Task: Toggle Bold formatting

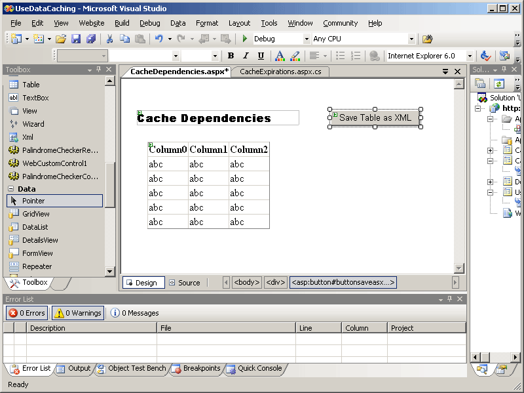Action: click(231, 56)
